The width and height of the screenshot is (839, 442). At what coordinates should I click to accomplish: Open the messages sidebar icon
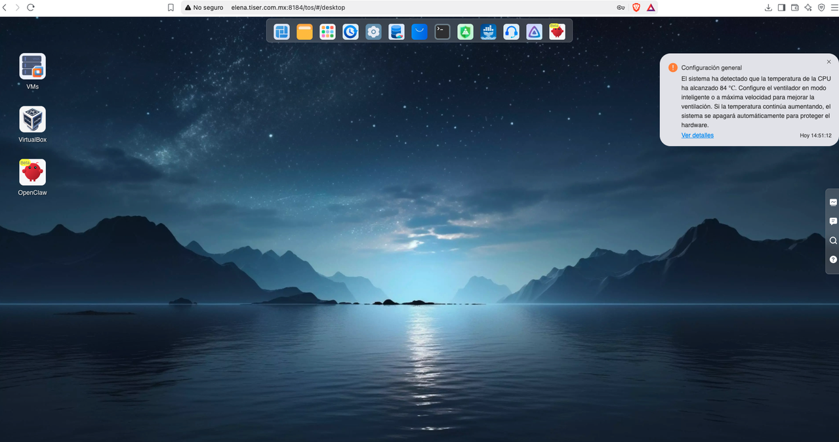pos(833,221)
